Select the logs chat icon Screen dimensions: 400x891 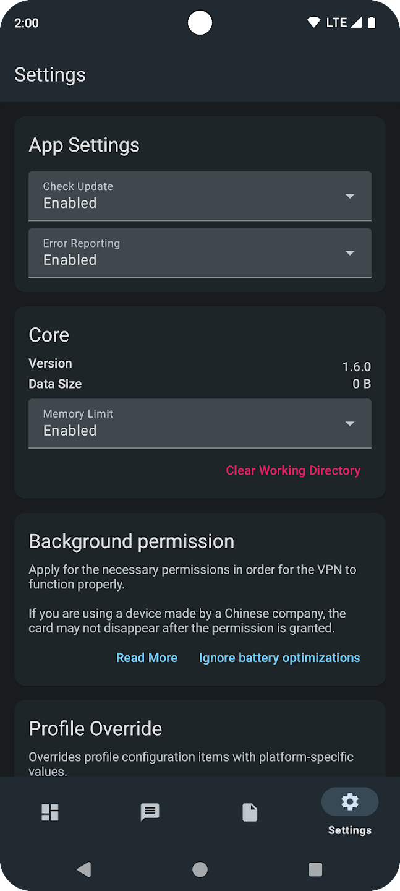click(150, 812)
